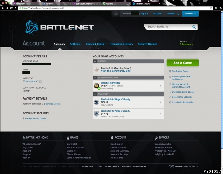Open Privacy Policy in the footer
223x174 pixels.
pos(112,166)
